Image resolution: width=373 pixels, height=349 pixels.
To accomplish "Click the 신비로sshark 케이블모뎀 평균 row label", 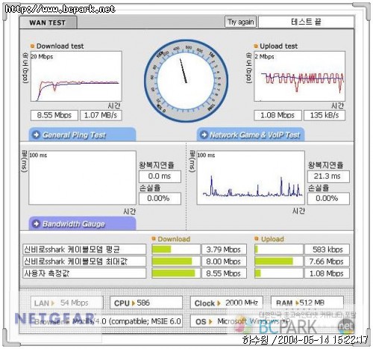I will tap(84, 250).
